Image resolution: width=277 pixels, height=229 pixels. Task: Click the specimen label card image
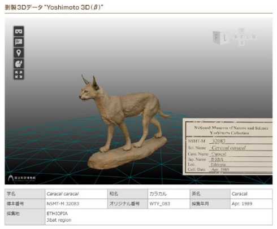pos(227,147)
